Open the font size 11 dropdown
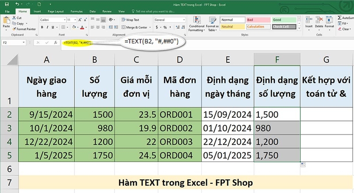Viewport: 354px width, 193px height. [x=75, y=20]
